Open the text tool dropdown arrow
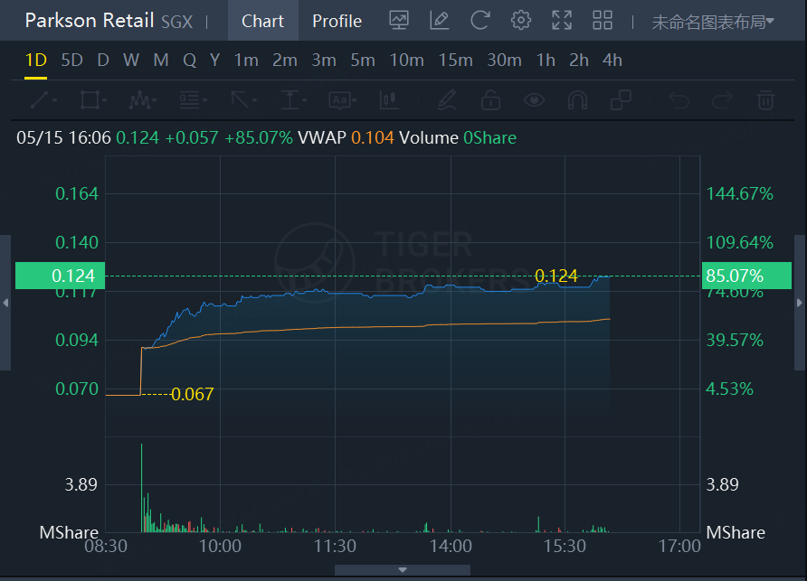807x581 pixels. click(355, 100)
